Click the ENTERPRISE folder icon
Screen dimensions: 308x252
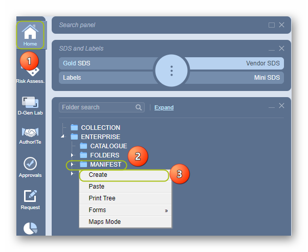[74, 136]
